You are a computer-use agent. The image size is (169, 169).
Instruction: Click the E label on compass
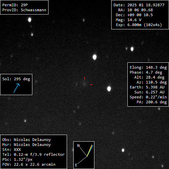(76, 165)
